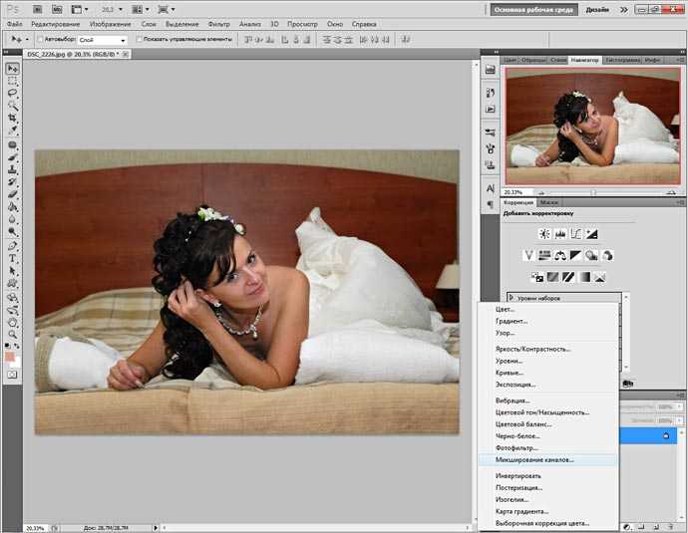
Task: Add a Gradient Map adjustment icon
Action: tap(584, 277)
